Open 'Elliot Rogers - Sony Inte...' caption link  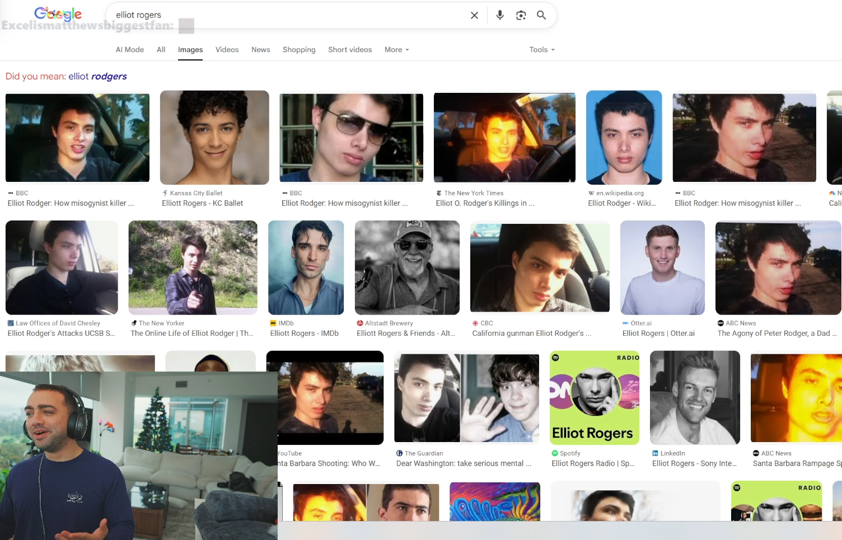click(695, 463)
